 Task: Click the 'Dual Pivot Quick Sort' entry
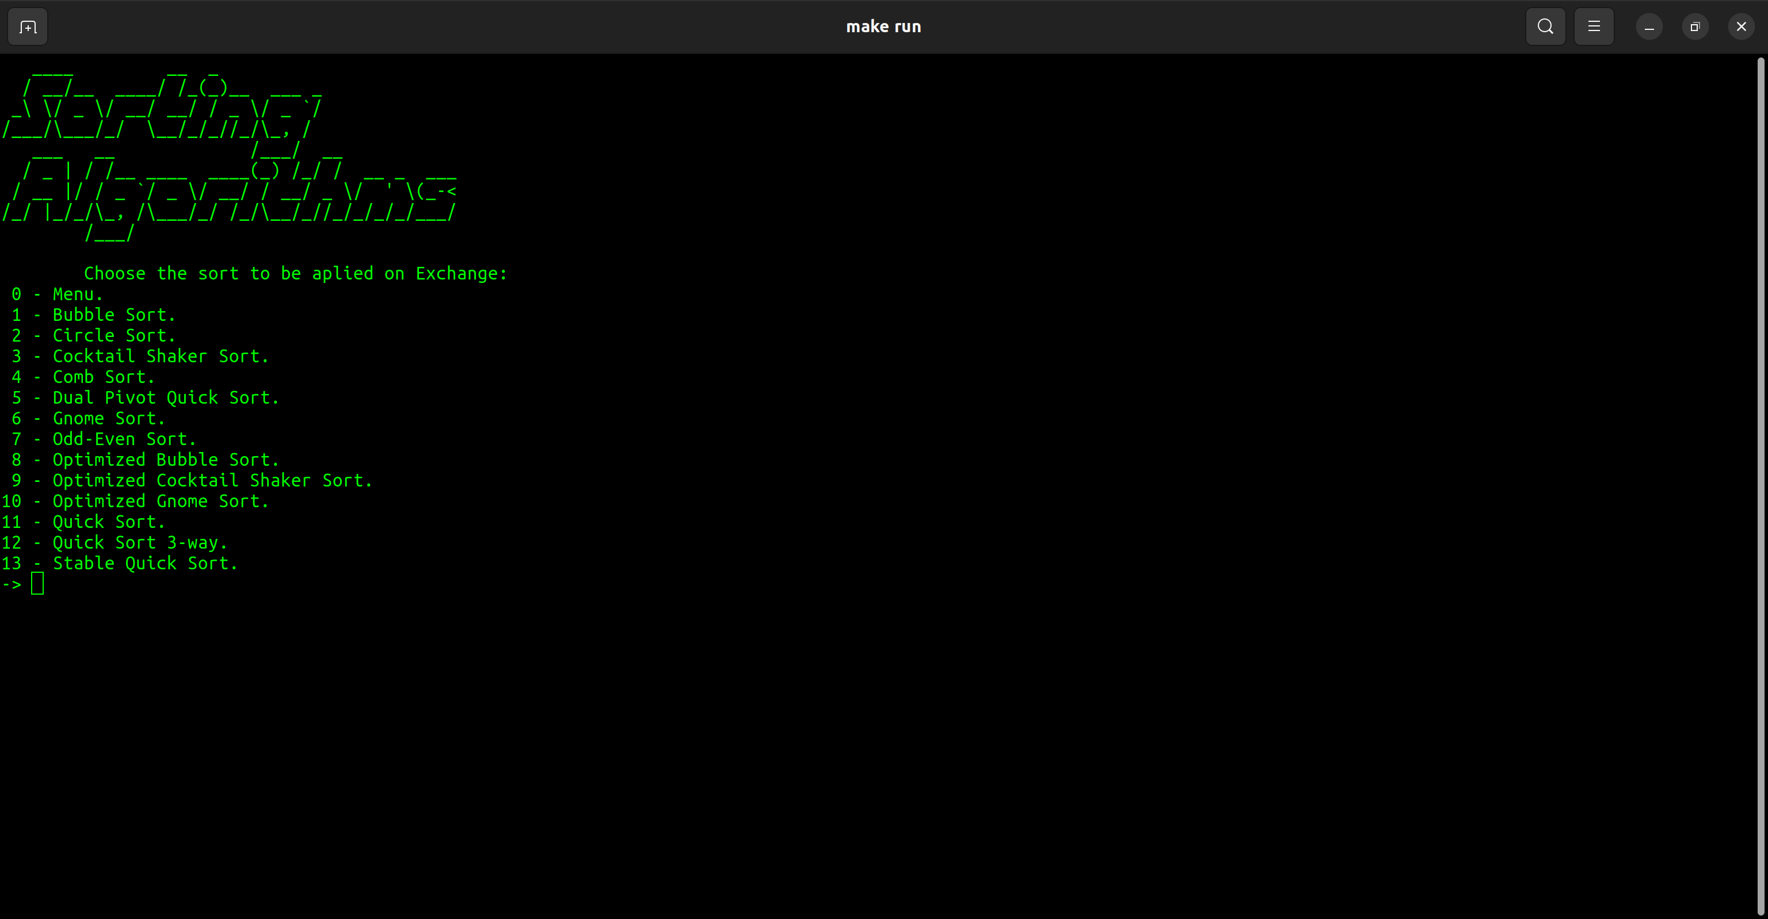(x=165, y=398)
